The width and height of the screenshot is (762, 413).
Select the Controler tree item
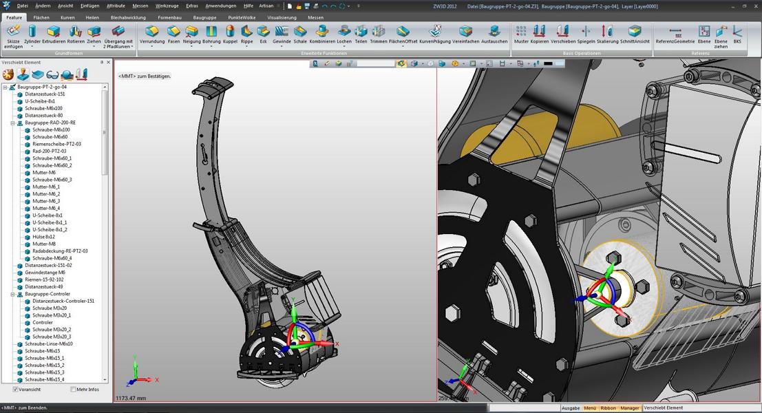[42, 323]
